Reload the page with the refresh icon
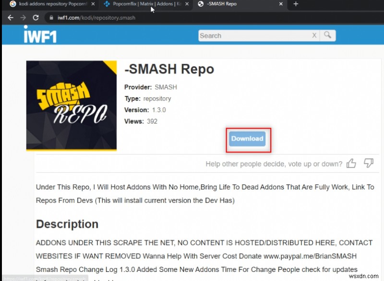 coord(36,18)
